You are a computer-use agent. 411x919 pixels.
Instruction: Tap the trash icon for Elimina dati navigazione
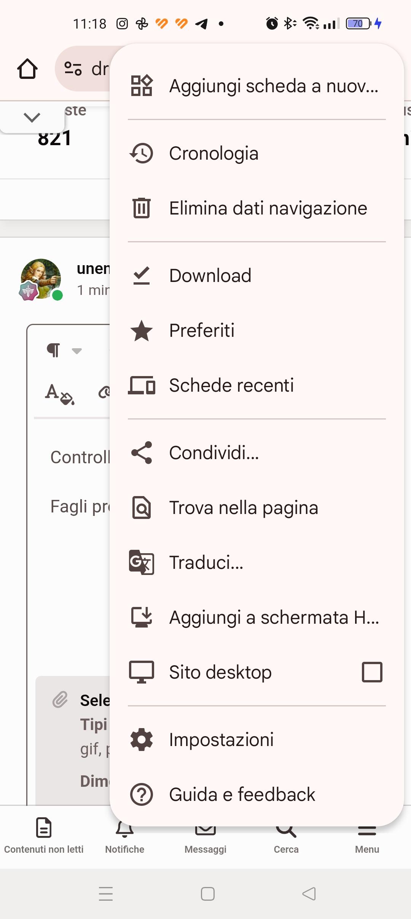[142, 208]
